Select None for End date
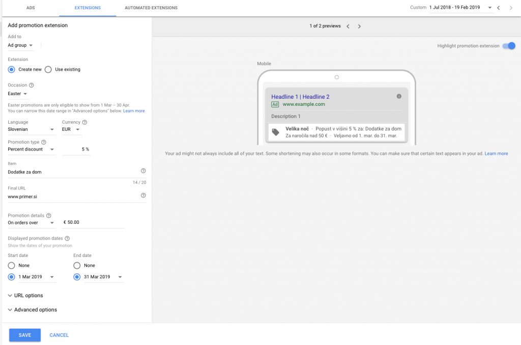The image size is (521, 345). point(77,265)
